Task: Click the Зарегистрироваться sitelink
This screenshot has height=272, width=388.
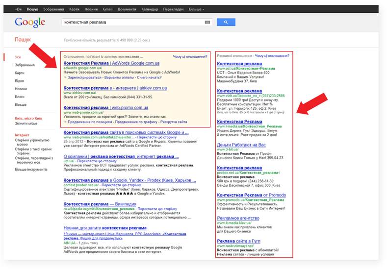Action: pos(85,77)
